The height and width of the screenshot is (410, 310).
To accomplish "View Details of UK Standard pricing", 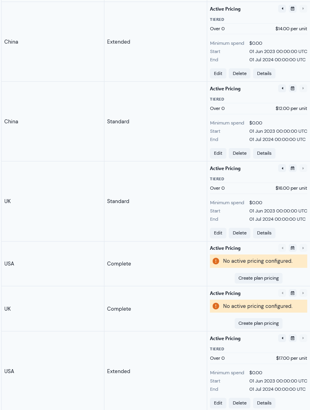I will tap(264, 233).
